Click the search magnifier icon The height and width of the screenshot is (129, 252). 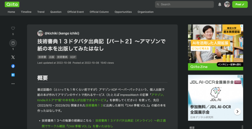pos(158,4)
